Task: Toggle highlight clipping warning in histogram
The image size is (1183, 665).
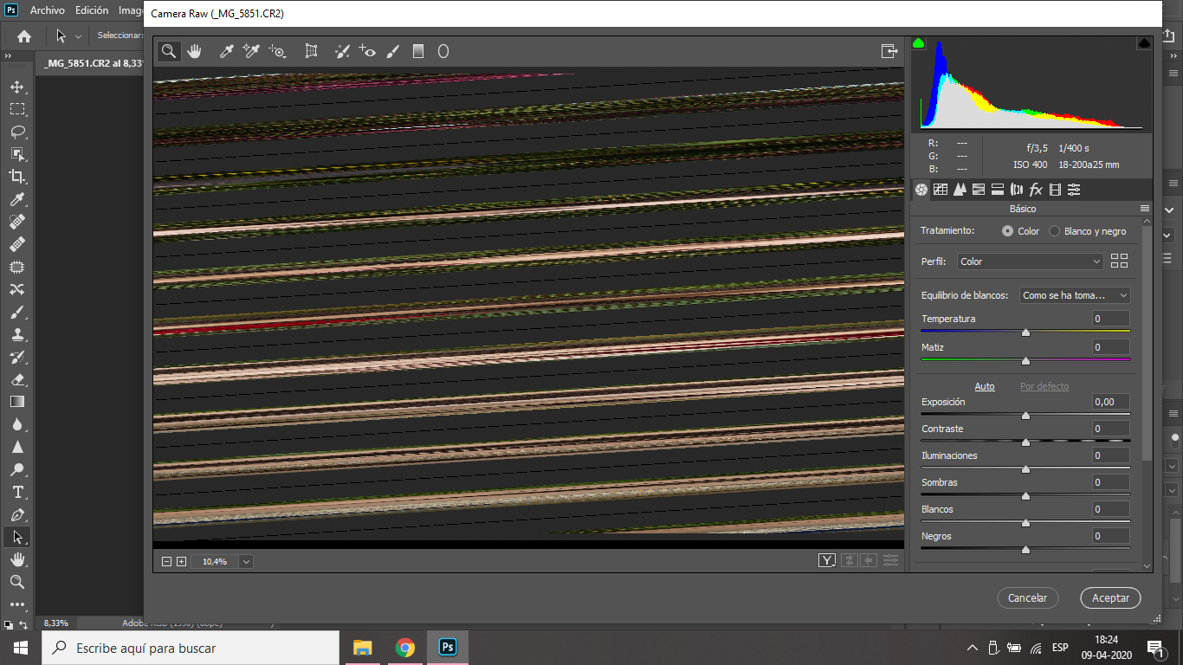Action: pos(1144,42)
